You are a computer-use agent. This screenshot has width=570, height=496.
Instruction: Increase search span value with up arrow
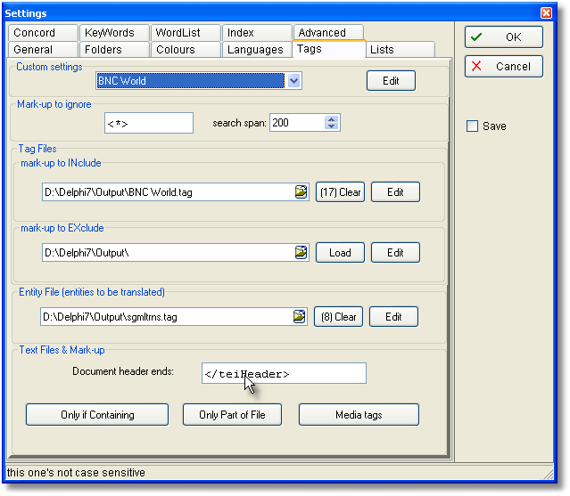331,119
